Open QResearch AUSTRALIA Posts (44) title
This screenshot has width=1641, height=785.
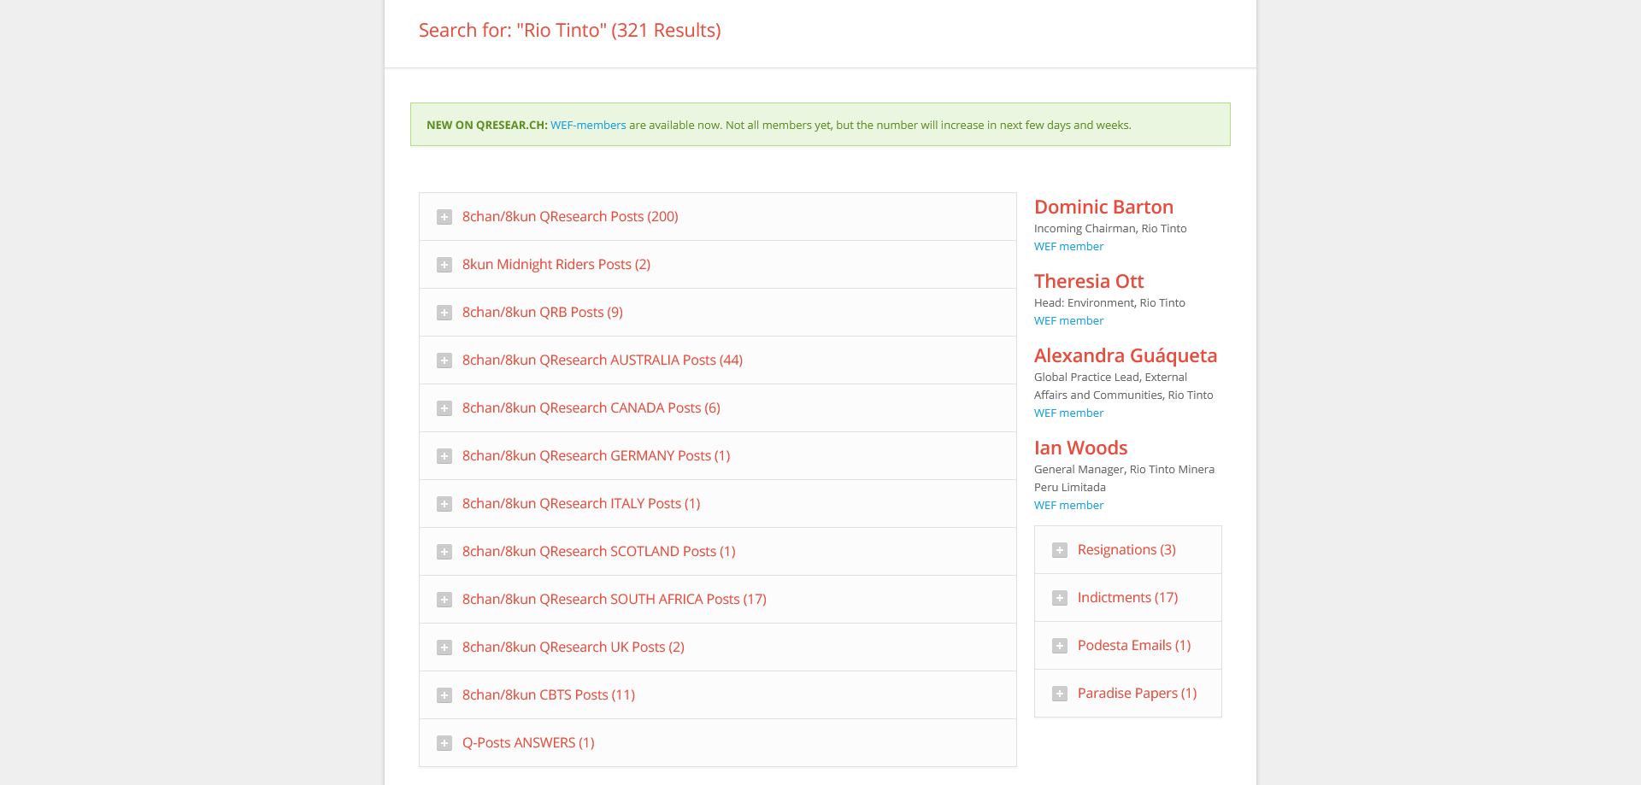603,360
